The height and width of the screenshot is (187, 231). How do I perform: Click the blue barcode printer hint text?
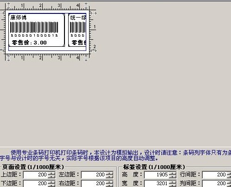point(115,156)
